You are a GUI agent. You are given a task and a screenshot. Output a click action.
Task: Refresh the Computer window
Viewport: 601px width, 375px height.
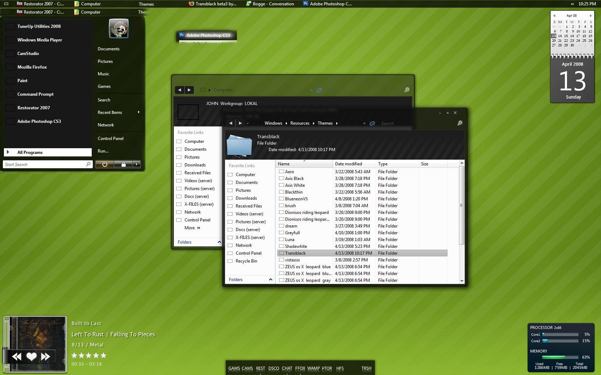tap(319, 90)
